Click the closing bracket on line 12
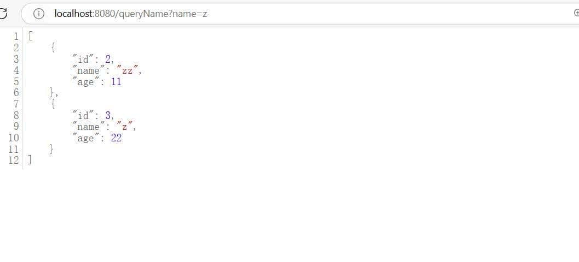 click(x=30, y=160)
